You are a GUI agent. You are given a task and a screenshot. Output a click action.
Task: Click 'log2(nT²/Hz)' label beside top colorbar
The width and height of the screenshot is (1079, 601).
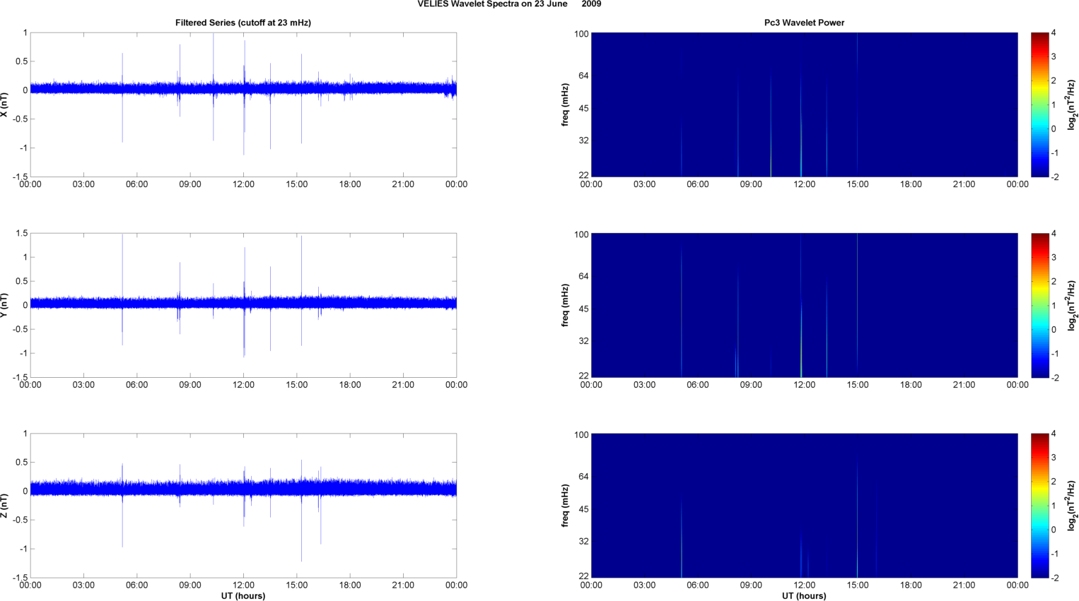(1072, 105)
